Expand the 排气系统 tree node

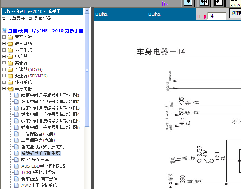coord(4,50)
